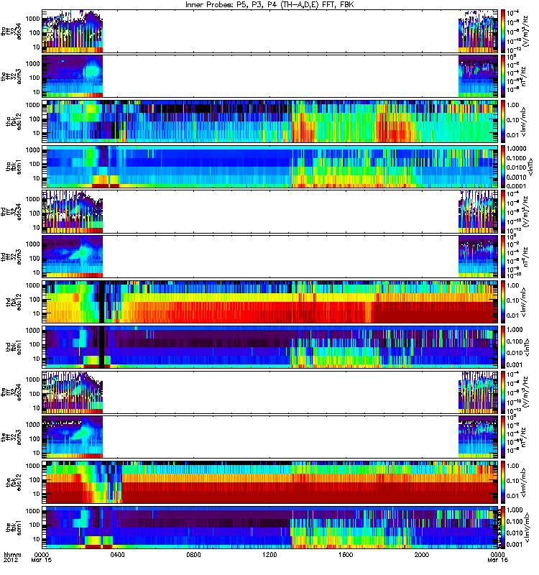Image resolution: width=539 pixels, height=575 pixels.
Task: Click the color bar of thd fff scm3 panel
Action: 503,257
